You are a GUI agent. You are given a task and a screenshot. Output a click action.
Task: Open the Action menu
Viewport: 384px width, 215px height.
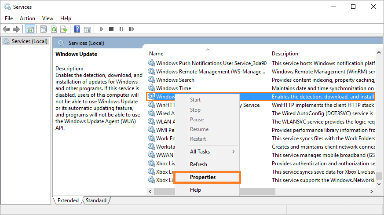tap(27, 18)
